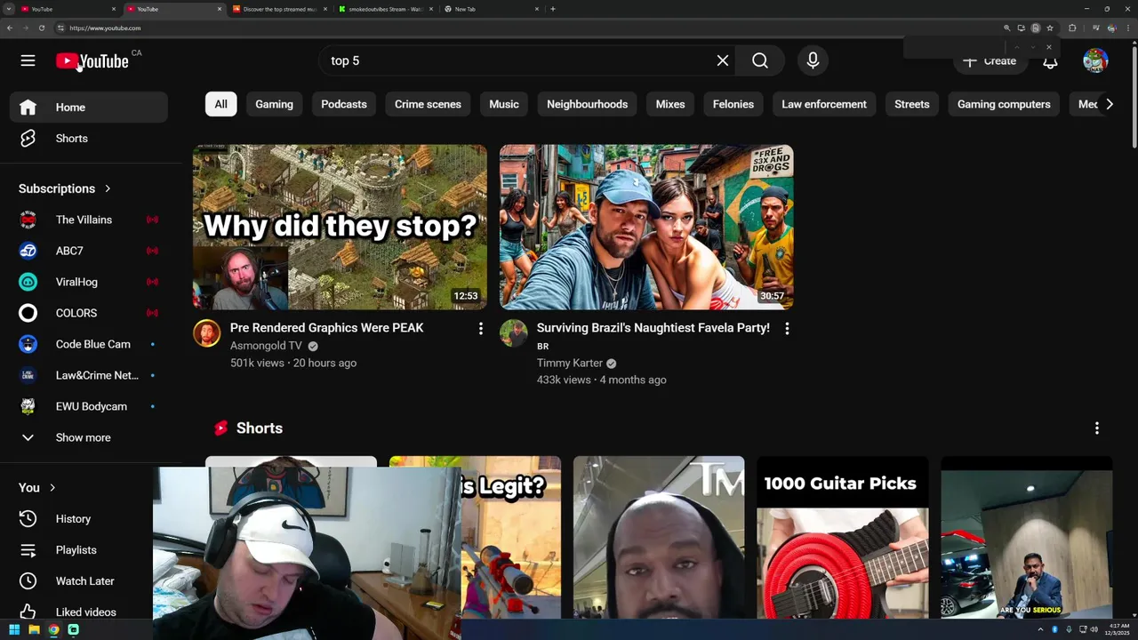Open the taskbar clock and date

(1118, 629)
